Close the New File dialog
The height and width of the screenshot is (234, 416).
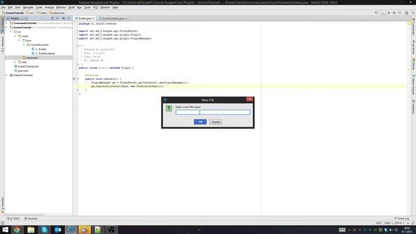coord(250,99)
